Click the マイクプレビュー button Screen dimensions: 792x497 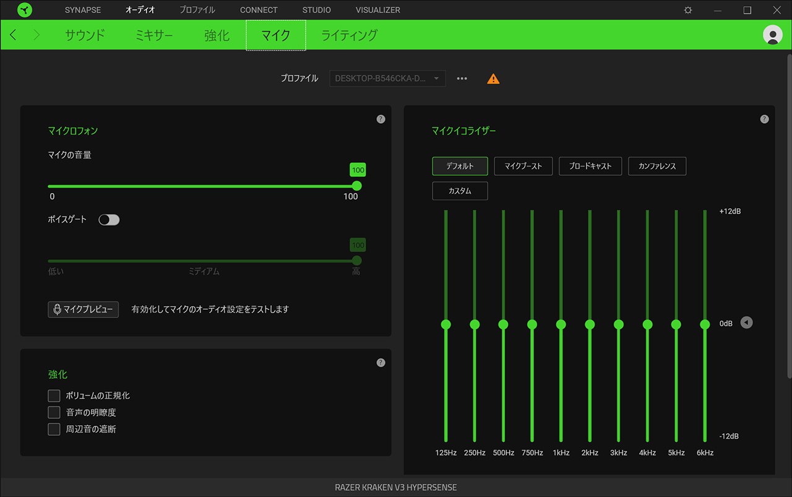tap(83, 309)
